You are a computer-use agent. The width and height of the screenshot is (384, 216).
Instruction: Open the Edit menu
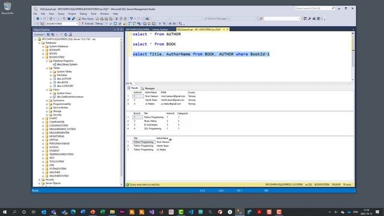point(43,14)
